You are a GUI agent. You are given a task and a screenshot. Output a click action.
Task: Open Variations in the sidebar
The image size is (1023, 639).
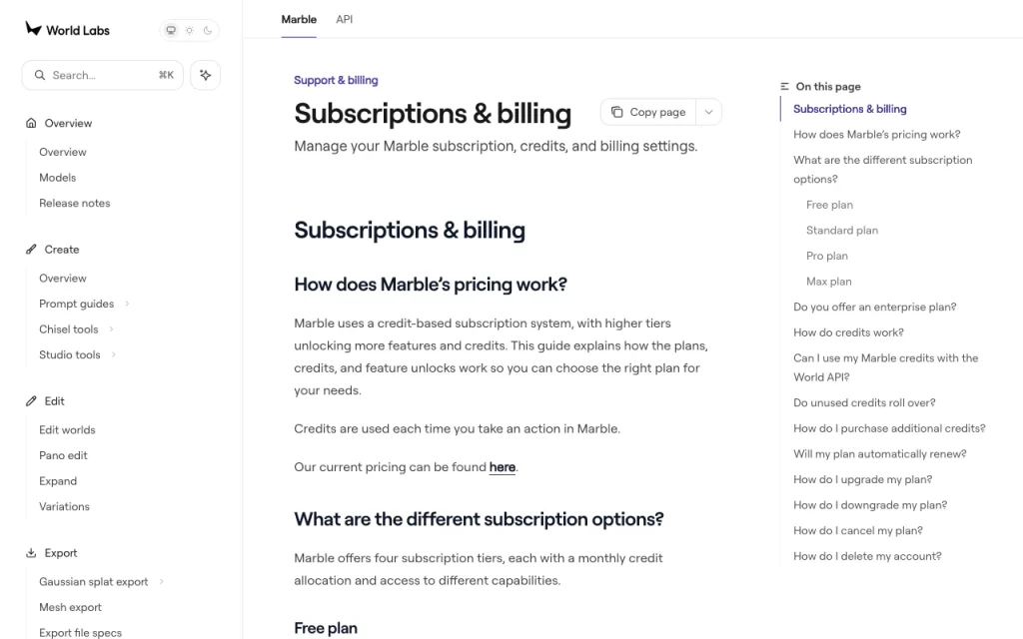[65, 506]
